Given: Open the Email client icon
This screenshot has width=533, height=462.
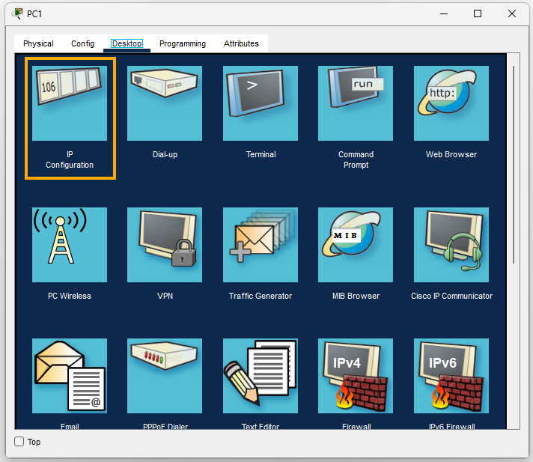Looking at the screenshot, I should (x=70, y=376).
